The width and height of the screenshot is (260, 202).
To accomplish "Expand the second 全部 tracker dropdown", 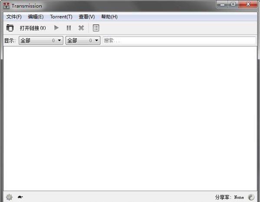I will pos(83,40).
